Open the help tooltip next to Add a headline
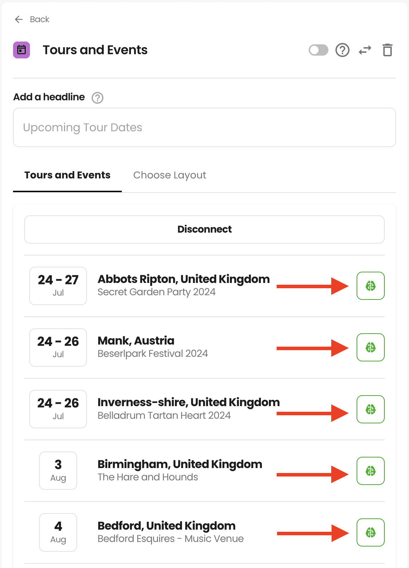The width and height of the screenshot is (409, 568). pyautogui.click(x=97, y=97)
